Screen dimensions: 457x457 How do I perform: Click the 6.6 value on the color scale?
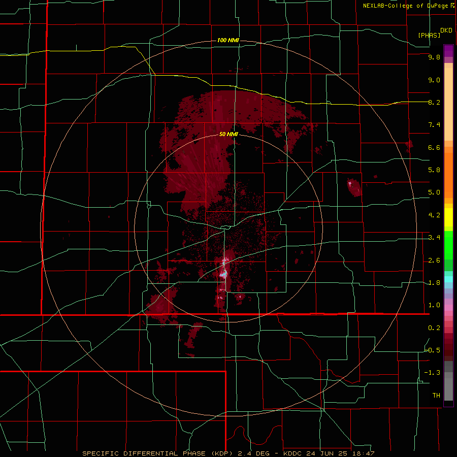(x=434, y=147)
